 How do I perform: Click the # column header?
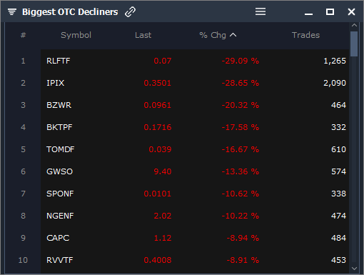(x=23, y=35)
